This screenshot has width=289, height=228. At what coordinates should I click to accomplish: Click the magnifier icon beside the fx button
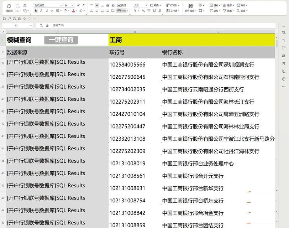[41, 25]
